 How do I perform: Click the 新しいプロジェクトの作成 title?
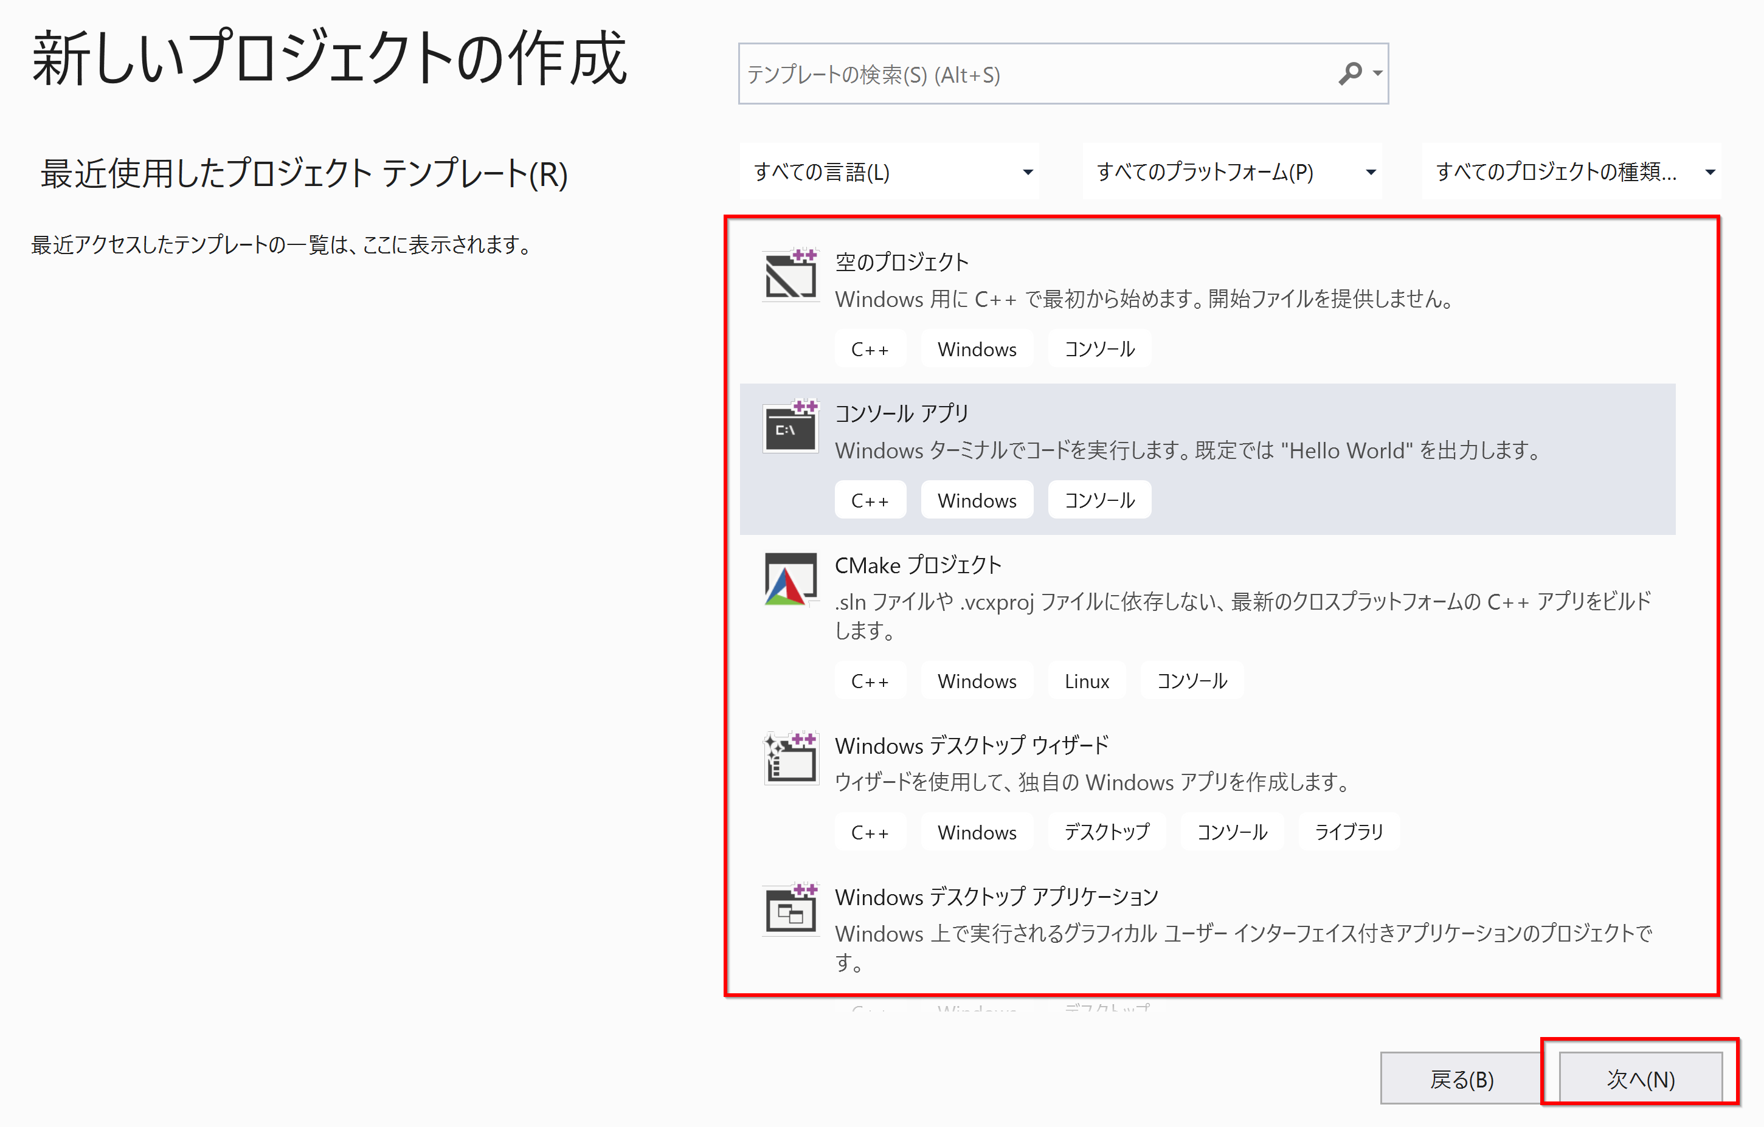(329, 58)
